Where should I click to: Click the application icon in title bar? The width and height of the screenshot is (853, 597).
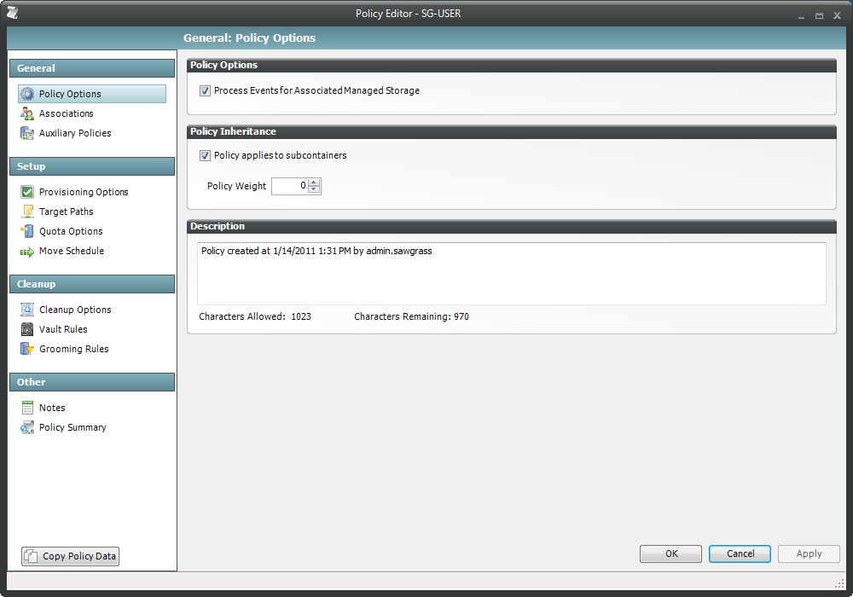click(13, 13)
